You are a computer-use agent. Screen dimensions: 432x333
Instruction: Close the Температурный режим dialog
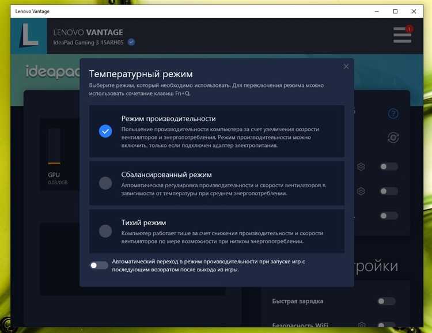click(346, 66)
